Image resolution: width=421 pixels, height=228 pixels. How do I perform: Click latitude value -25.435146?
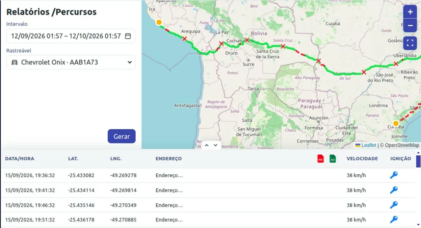81,205
